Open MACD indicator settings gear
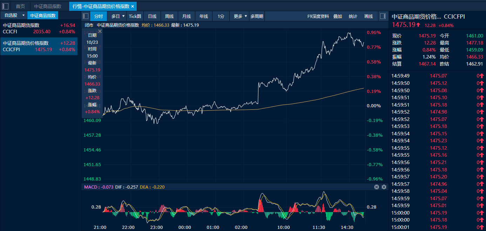Image resolution: width=486 pixels, height=231 pixels. tap(384, 187)
